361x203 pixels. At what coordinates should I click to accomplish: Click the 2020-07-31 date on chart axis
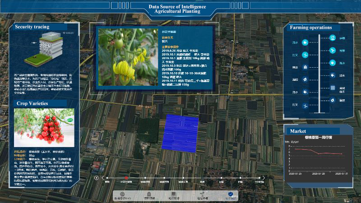[x=341, y=174]
